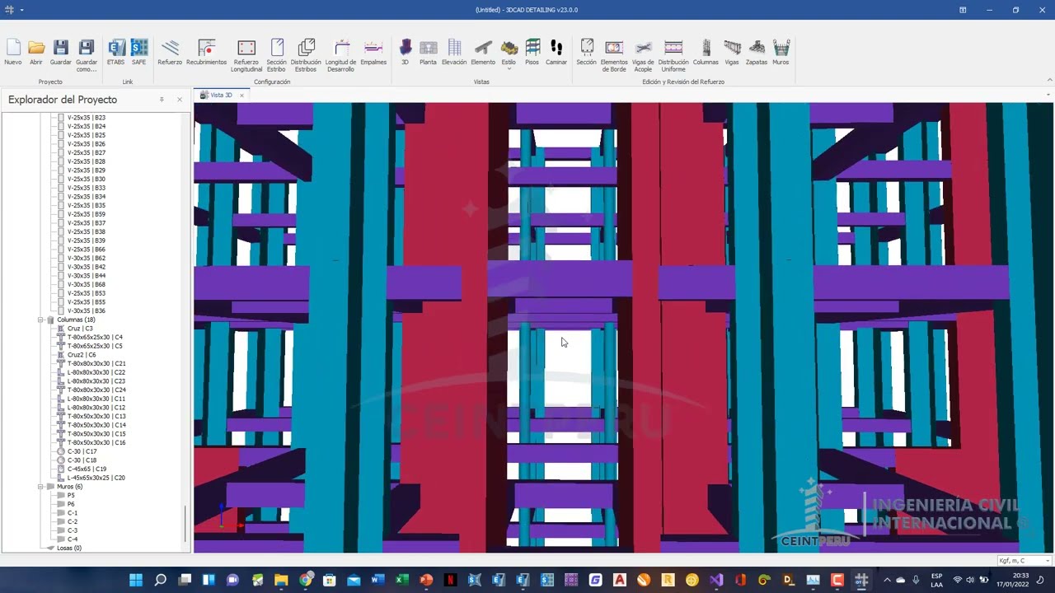Select column C-45x65 | C19

(x=87, y=469)
